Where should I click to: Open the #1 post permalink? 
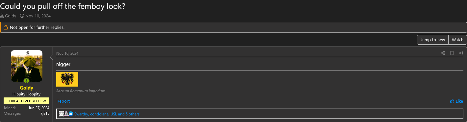461,53
